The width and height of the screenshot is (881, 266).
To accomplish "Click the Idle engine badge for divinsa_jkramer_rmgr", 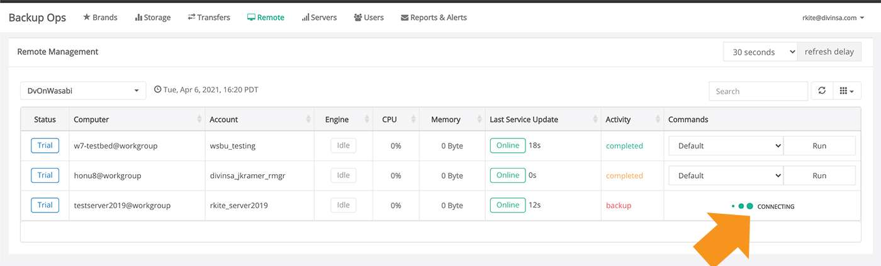I will pyautogui.click(x=344, y=175).
